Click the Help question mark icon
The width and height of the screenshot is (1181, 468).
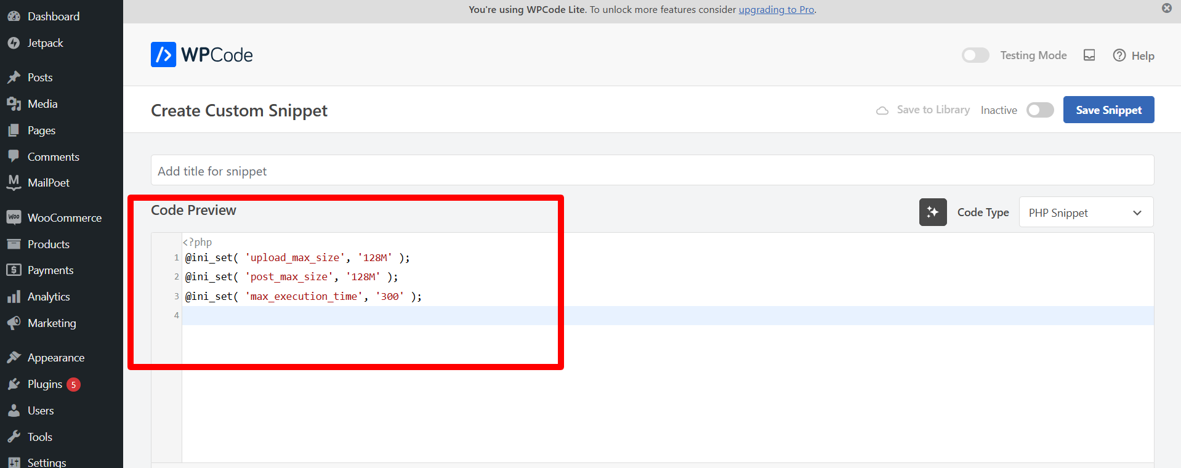pyautogui.click(x=1119, y=55)
